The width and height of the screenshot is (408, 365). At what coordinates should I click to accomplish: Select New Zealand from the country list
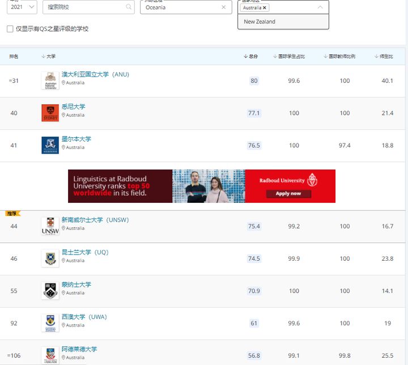(283, 22)
